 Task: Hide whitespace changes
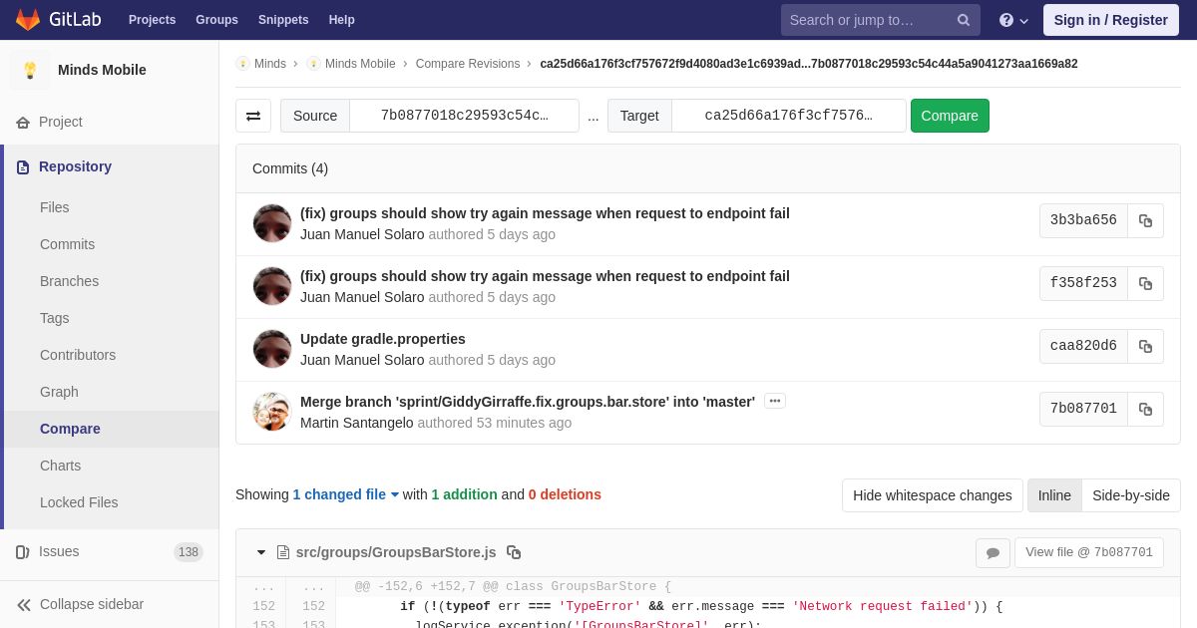click(932, 495)
